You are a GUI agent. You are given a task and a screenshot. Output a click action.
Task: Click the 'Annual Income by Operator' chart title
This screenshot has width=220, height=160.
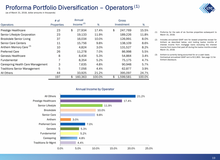click(x=95, y=89)
